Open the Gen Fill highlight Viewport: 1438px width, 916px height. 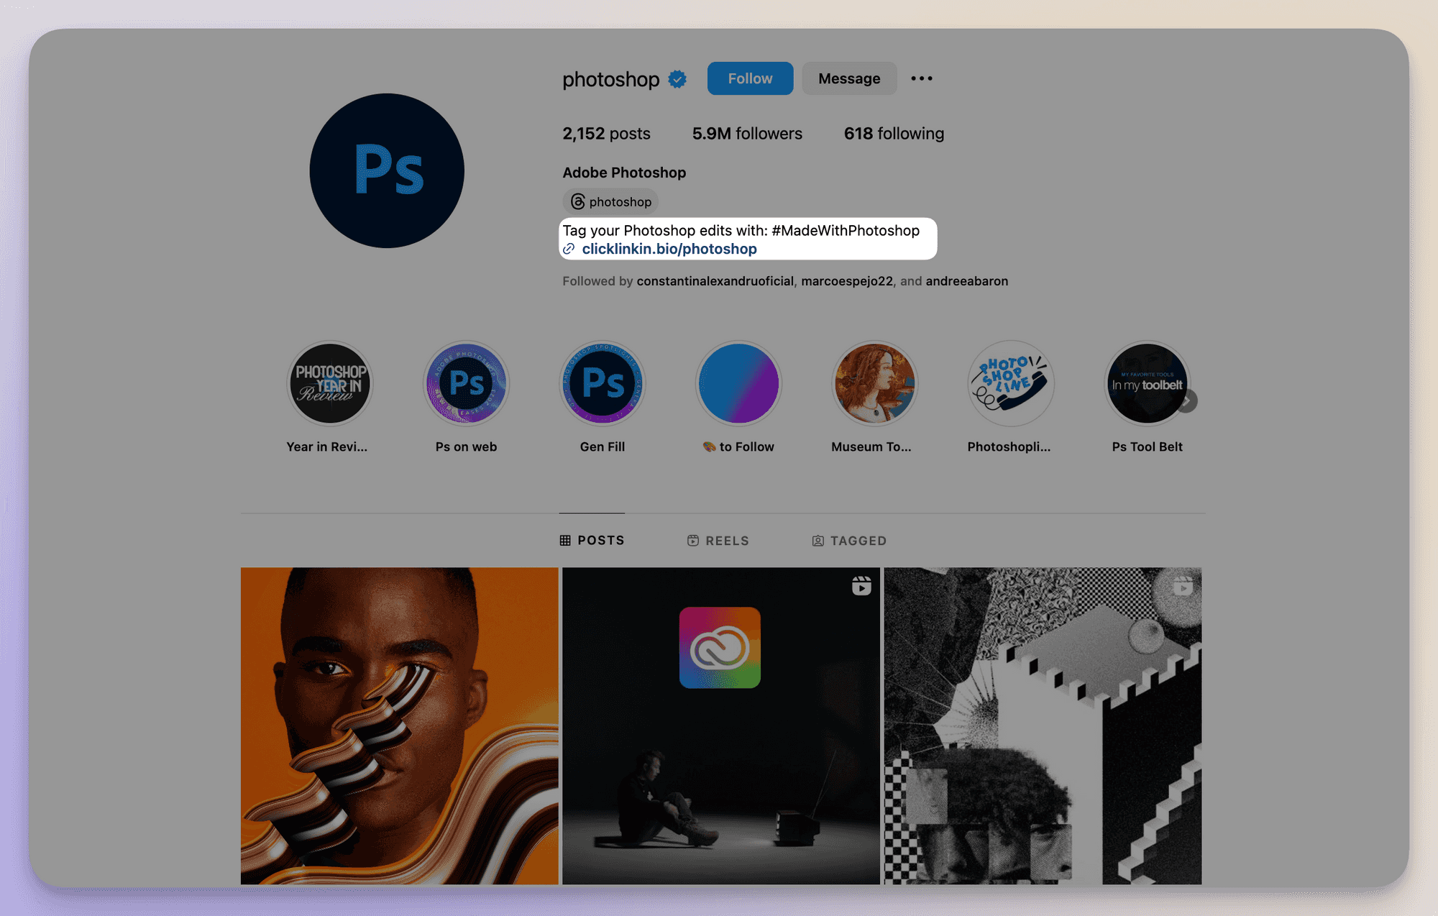click(603, 383)
